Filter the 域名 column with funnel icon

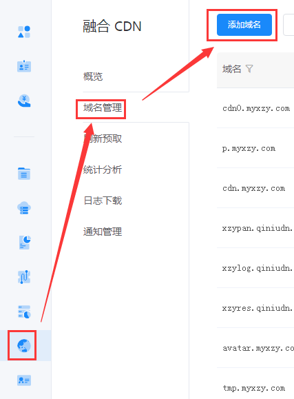249,69
